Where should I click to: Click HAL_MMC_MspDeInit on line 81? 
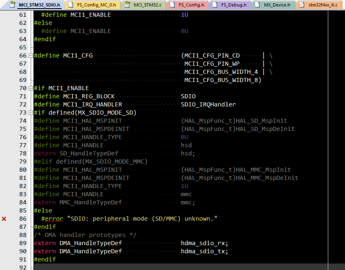point(267,178)
